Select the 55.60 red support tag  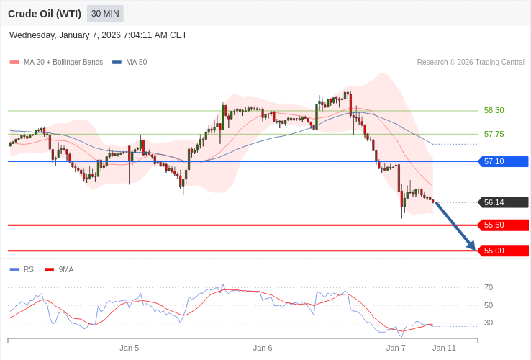click(x=503, y=225)
